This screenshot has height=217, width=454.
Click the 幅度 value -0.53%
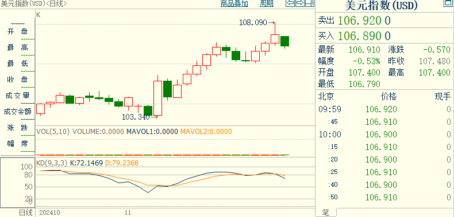click(367, 61)
